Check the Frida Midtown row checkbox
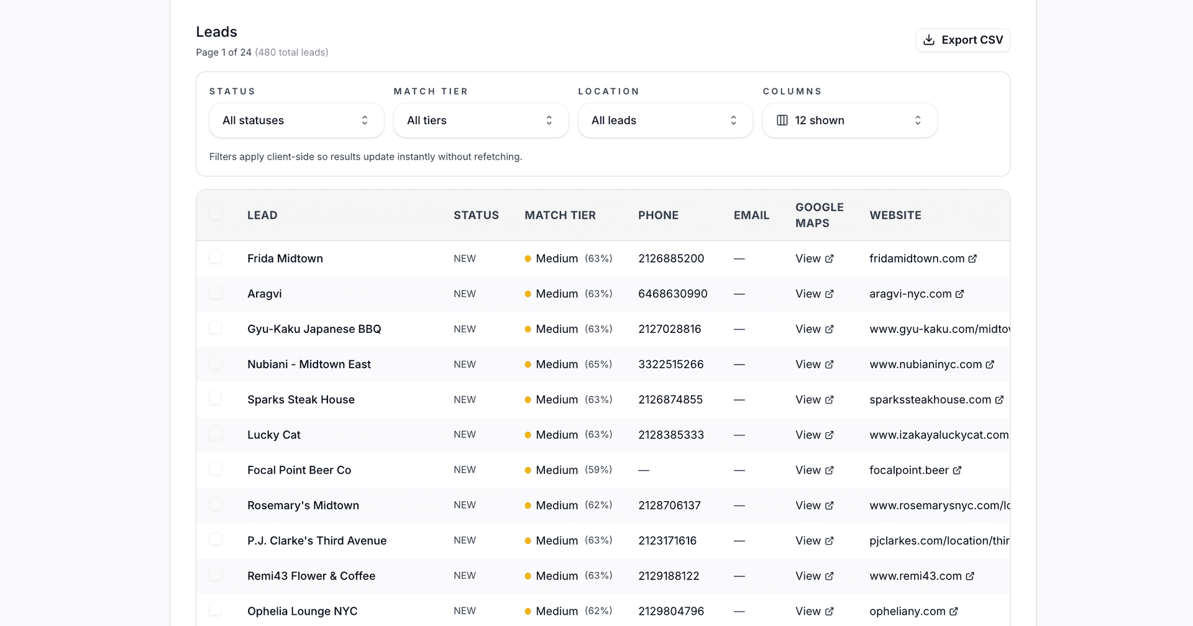The width and height of the screenshot is (1193, 626). coord(216,257)
